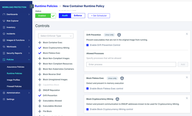This screenshot has height=116, width=192.
Task: Remove the Block Fileless Exec card
Action: [x=187, y=77]
